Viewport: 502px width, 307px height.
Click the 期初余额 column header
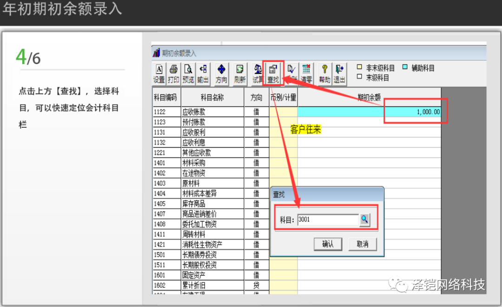(x=369, y=98)
